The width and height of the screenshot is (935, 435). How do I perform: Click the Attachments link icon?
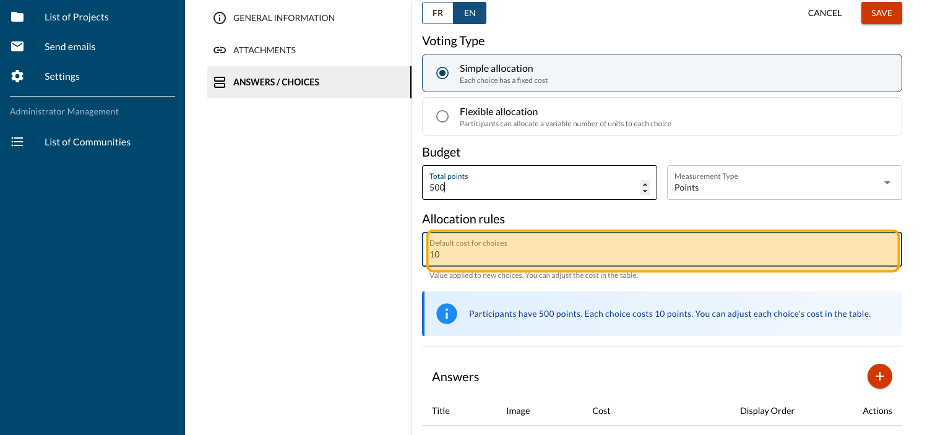click(219, 50)
